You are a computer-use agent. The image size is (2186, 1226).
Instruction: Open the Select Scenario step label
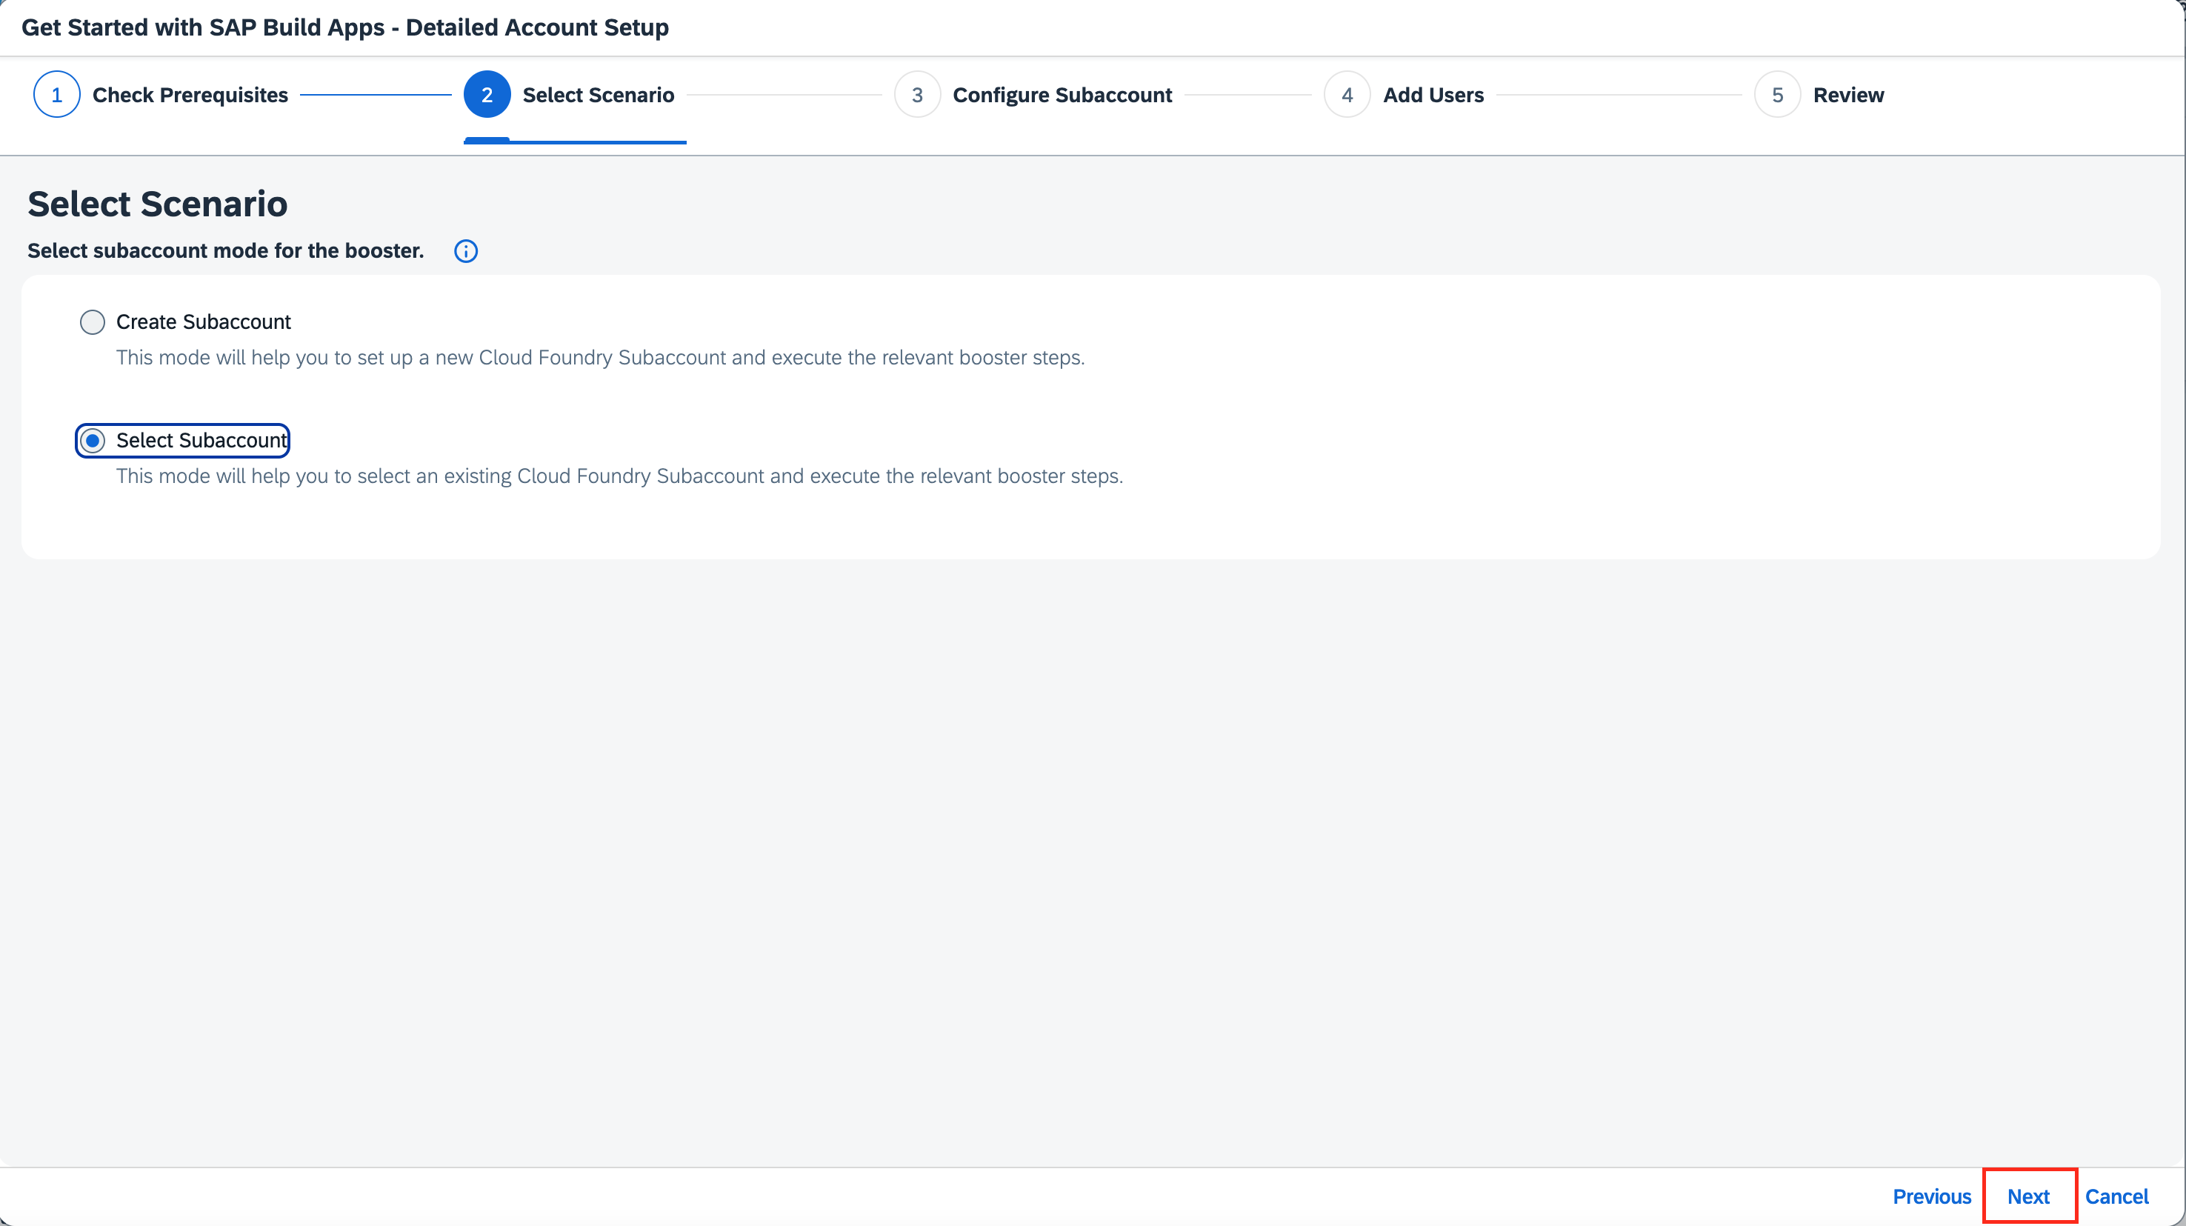pos(599,95)
